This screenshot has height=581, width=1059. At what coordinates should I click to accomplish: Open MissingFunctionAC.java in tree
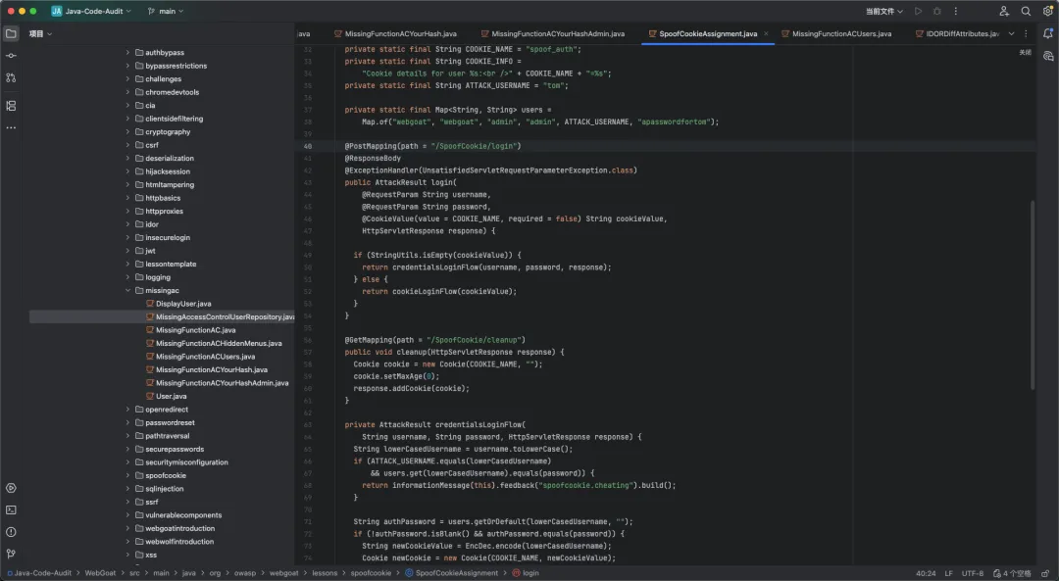click(190, 330)
